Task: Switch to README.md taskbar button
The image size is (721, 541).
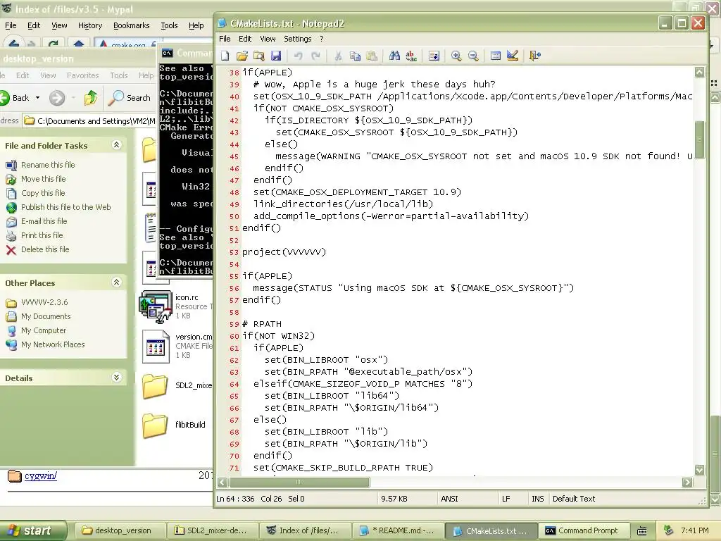Action: 399,530
